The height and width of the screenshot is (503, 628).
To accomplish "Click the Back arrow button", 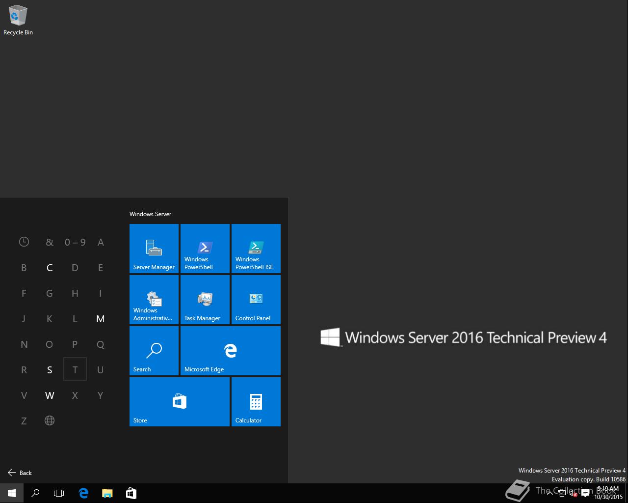I will (20, 473).
